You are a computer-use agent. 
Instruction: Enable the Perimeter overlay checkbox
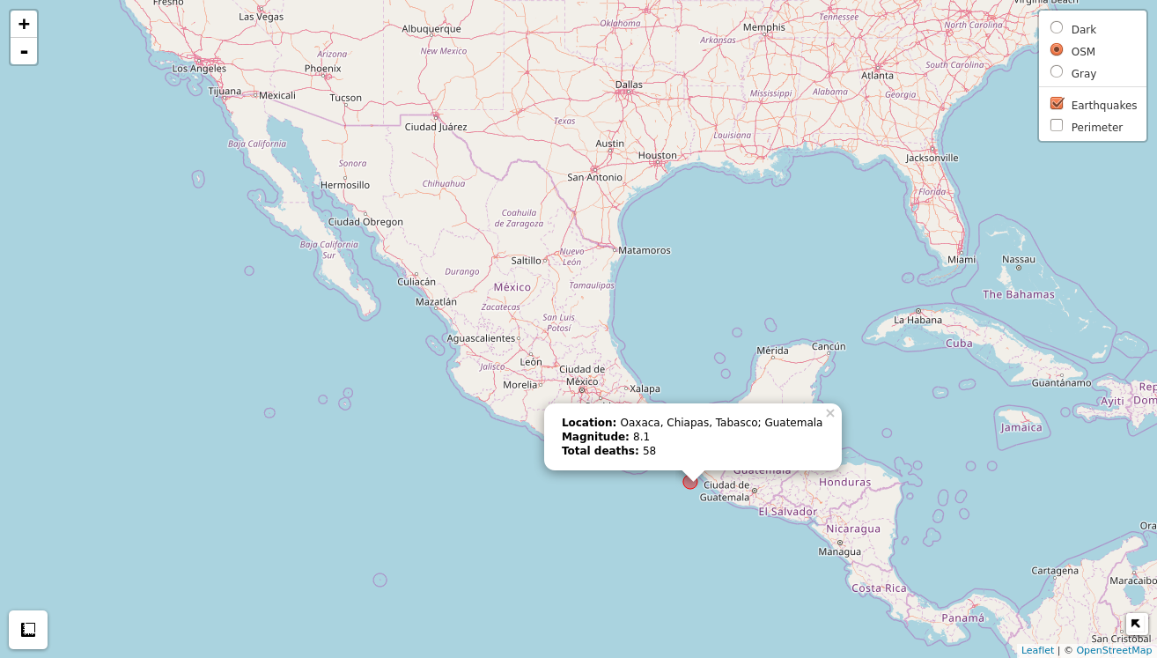(x=1057, y=126)
